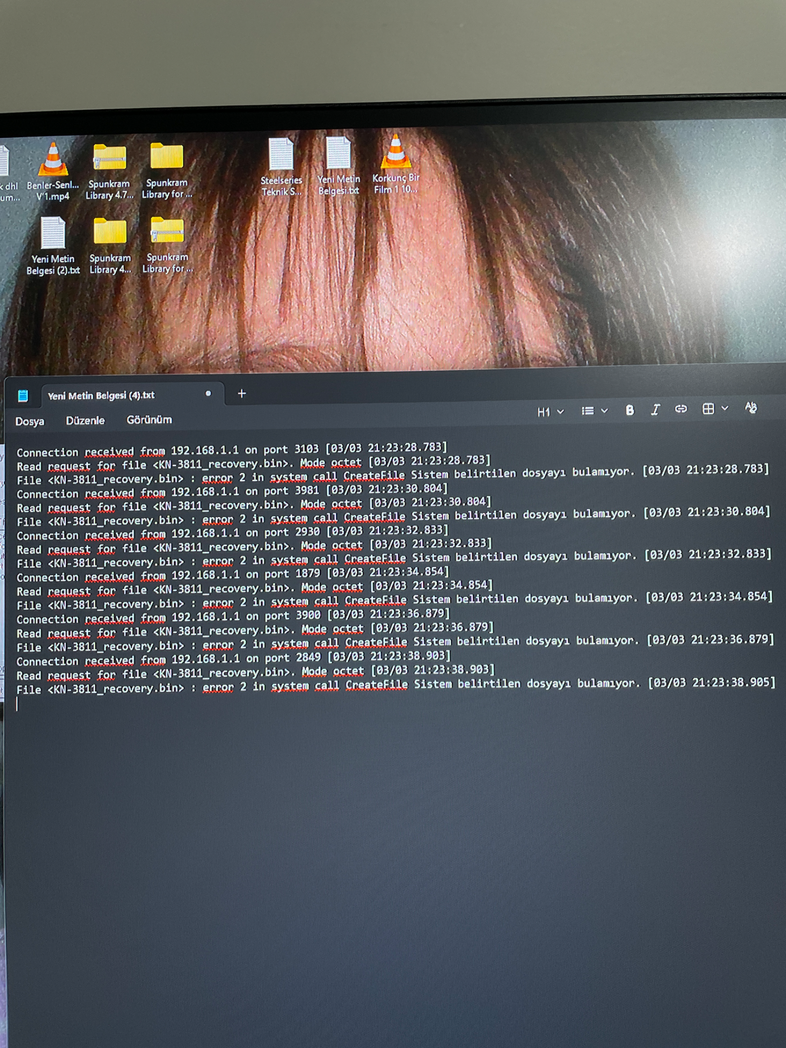Select the Spunkram Library 4... plain folder
The width and height of the screenshot is (786, 1048).
pyautogui.click(x=110, y=246)
